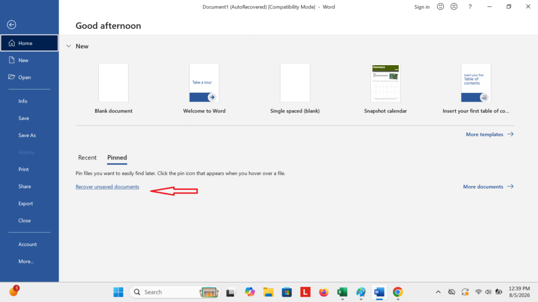Open the Windows Start menu
Viewport: 538px width, 302px height.
(x=118, y=292)
